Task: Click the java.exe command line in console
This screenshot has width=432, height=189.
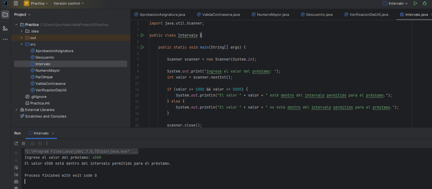Action: click(x=81, y=151)
